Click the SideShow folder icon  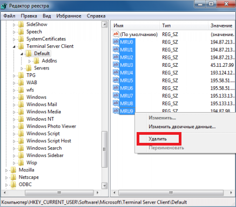point(21,24)
